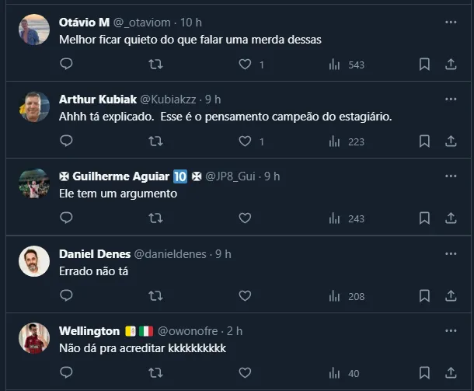View analytics showing 543 views

click(x=347, y=65)
